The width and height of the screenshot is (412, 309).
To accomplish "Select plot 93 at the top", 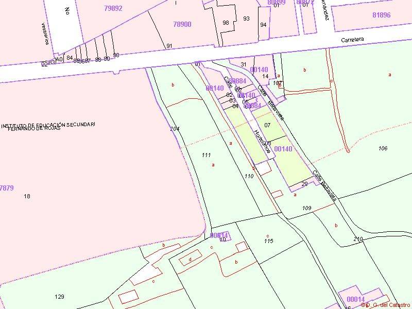I will [246, 19].
